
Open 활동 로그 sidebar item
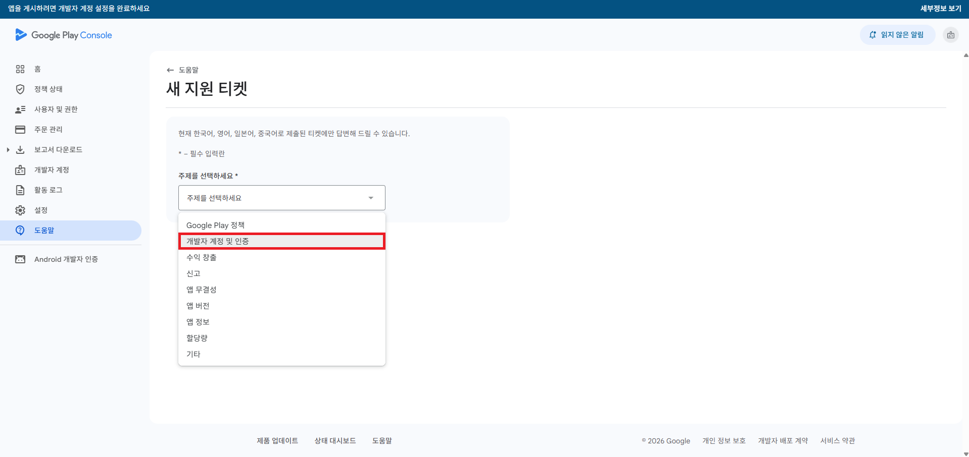(71, 190)
